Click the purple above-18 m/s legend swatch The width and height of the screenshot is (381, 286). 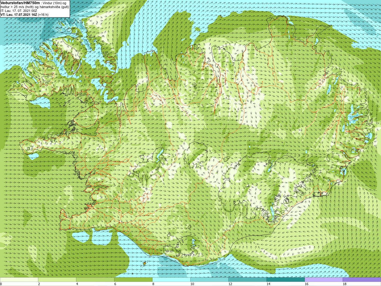(362, 280)
